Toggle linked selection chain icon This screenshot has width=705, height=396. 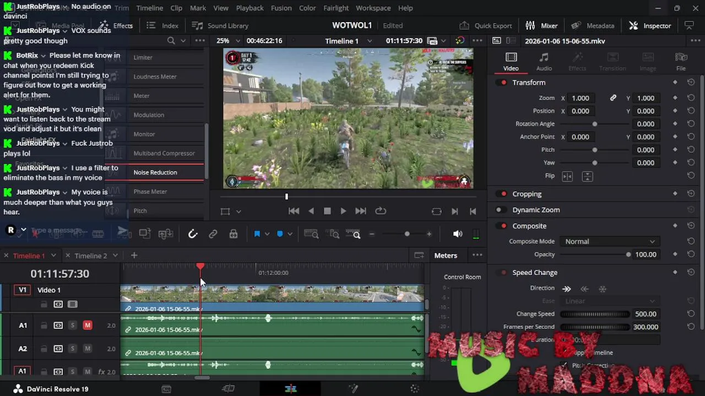coord(213,234)
